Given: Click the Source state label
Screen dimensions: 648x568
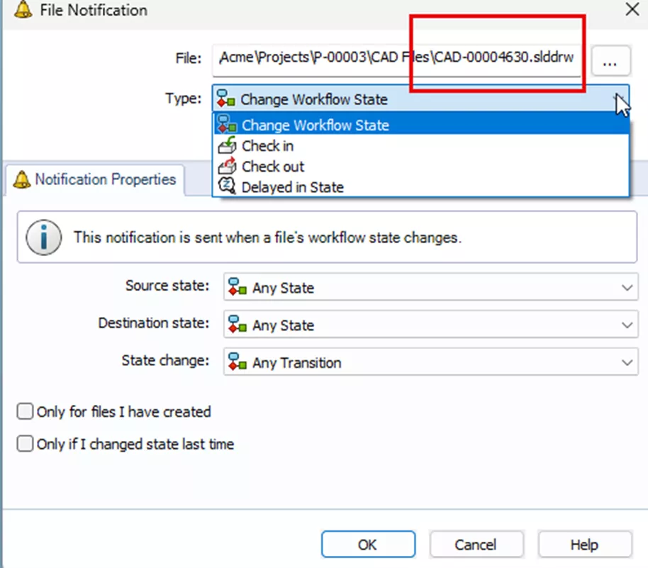Looking at the screenshot, I should click(167, 285).
